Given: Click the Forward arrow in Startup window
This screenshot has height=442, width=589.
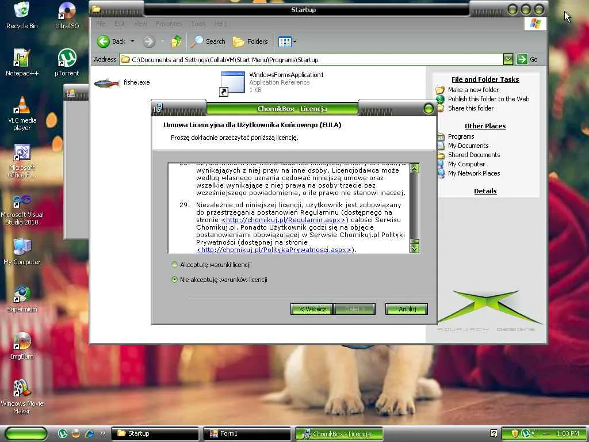Looking at the screenshot, I should 149,41.
